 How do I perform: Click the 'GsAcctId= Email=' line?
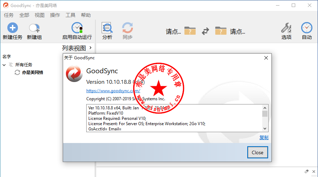click(x=105, y=129)
